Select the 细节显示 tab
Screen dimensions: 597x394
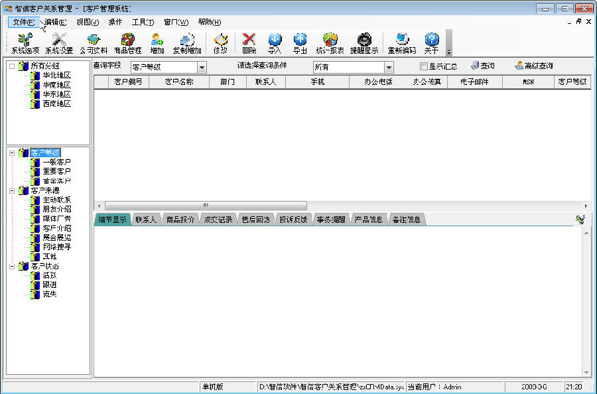tap(112, 220)
